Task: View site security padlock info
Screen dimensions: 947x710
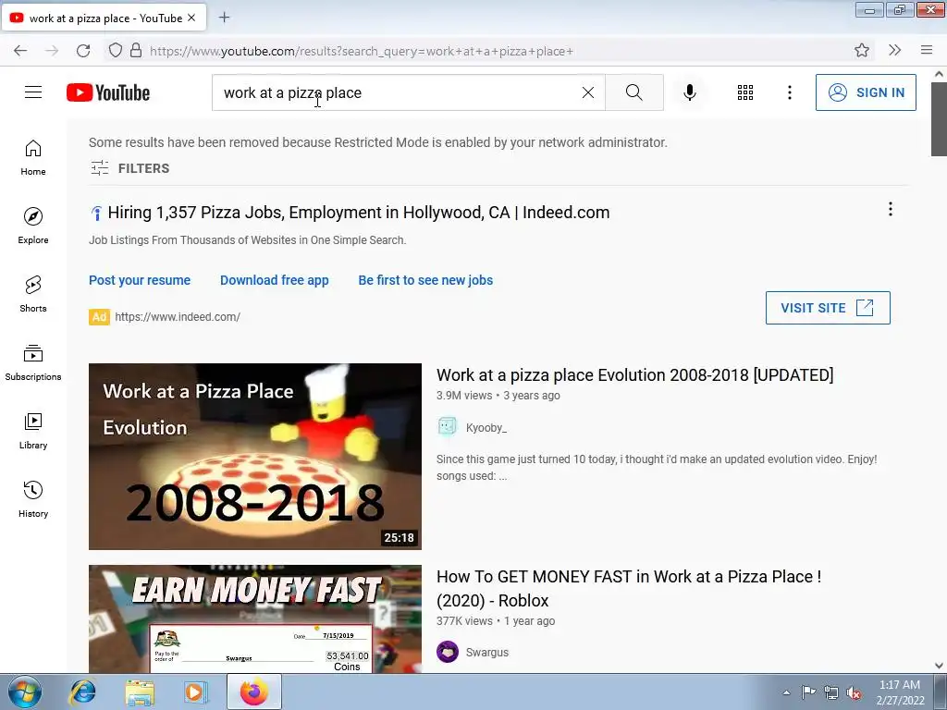Action: click(136, 51)
